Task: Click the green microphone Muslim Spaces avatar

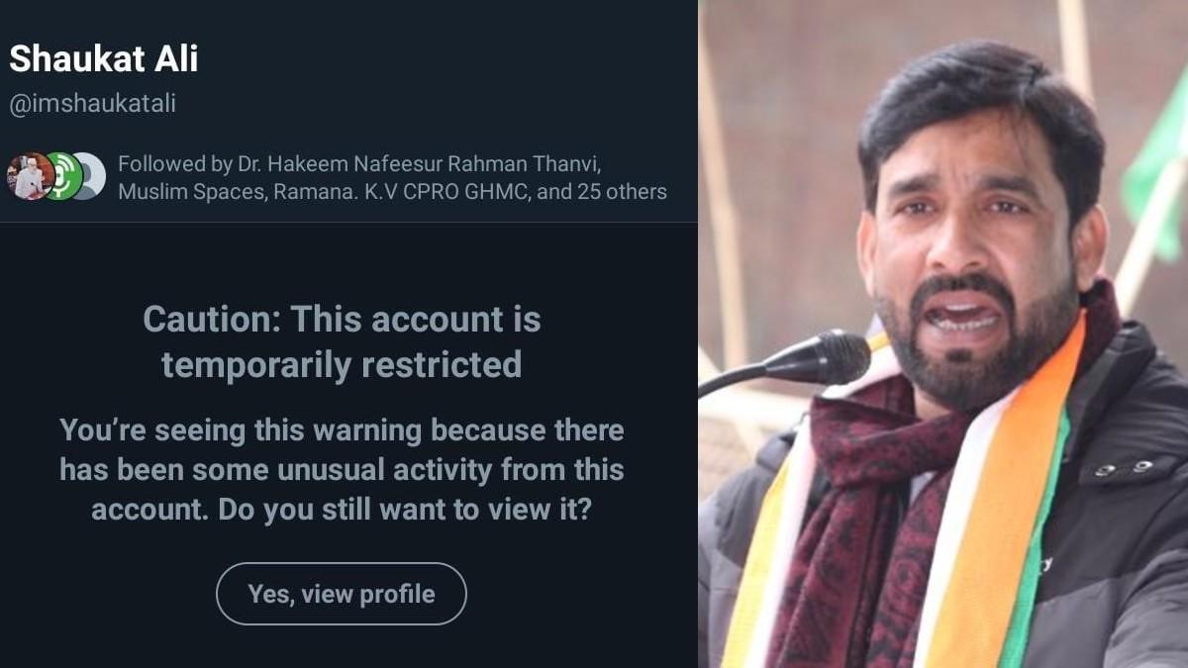Action: tap(60, 176)
